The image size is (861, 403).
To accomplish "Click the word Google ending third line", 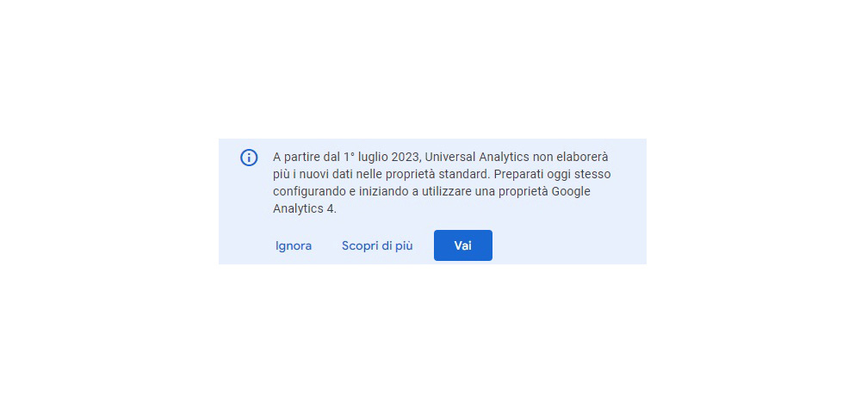I will [571, 192].
